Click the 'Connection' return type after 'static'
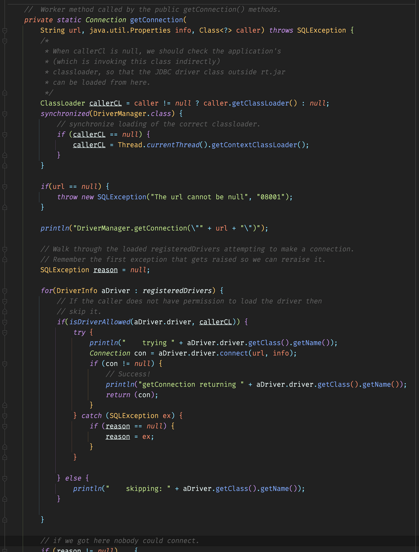419x552 pixels. click(106, 20)
